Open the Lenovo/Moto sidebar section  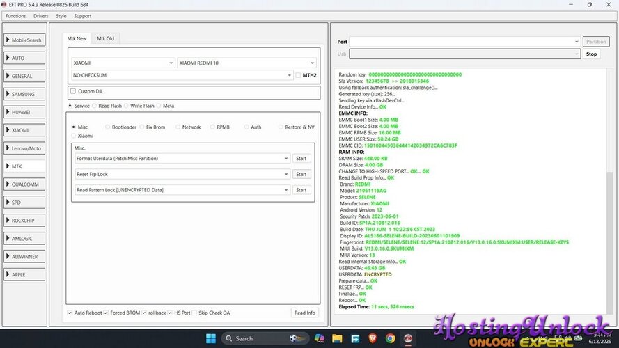tap(24, 148)
